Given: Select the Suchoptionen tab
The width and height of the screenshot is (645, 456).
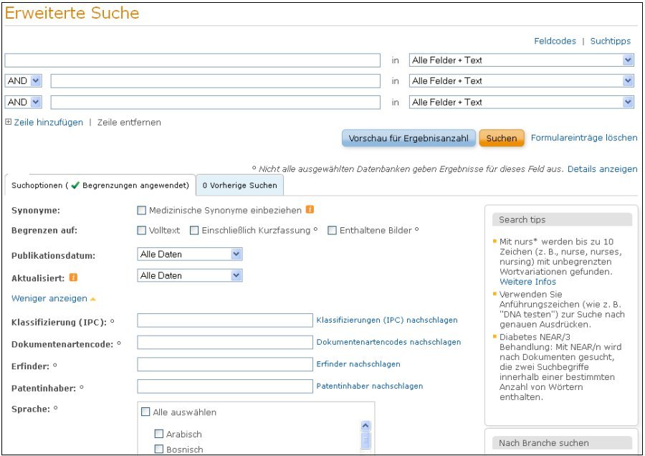Looking at the screenshot, I should pyautogui.click(x=100, y=186).
